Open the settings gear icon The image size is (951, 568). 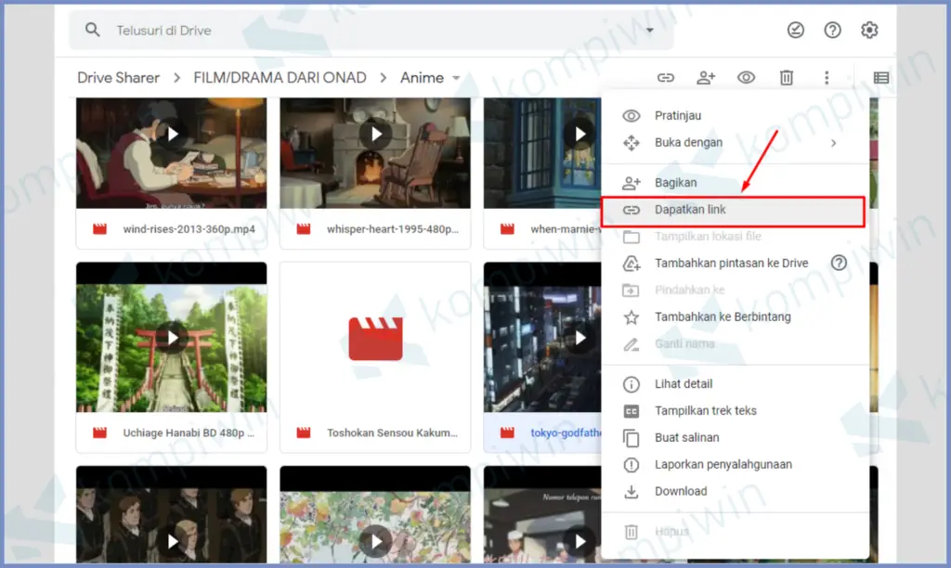pyautogui.click(x=869, y=30)
